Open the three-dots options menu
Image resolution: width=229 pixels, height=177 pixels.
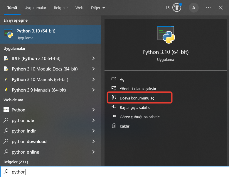point(208,8)
